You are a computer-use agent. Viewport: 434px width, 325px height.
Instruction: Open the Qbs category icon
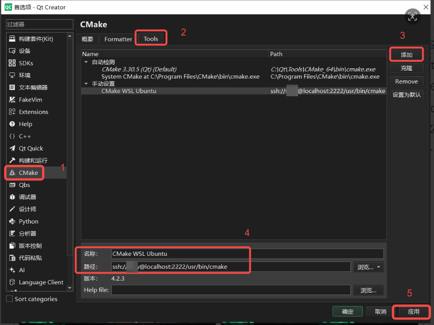pos(12,185)
